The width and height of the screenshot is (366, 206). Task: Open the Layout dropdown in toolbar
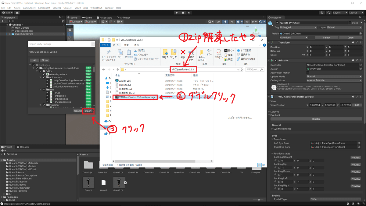point(356,13)
